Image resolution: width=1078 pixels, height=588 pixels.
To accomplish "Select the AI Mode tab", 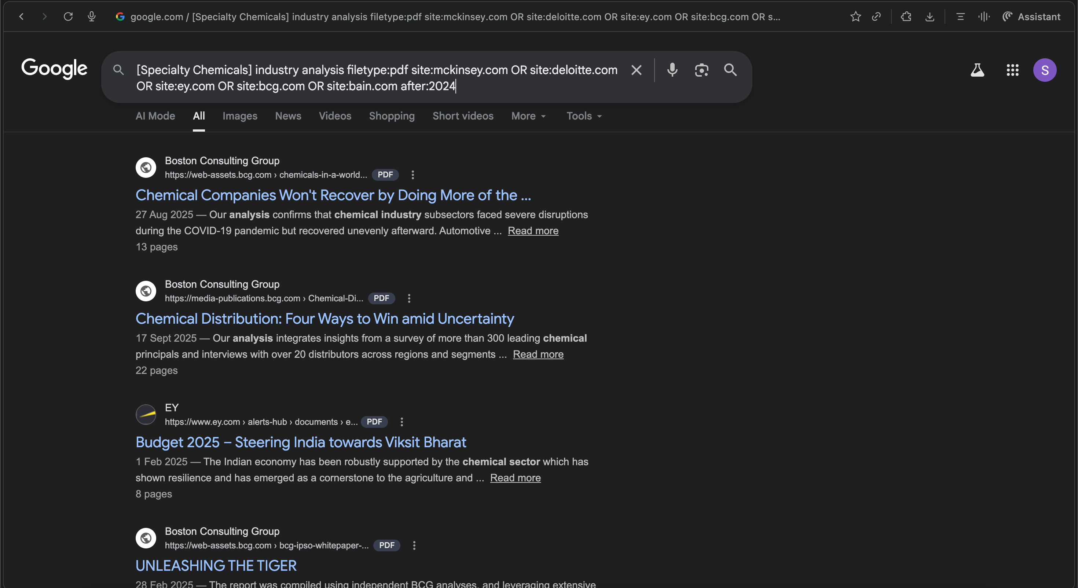I will pyautogui.click(x=155, y=116).
